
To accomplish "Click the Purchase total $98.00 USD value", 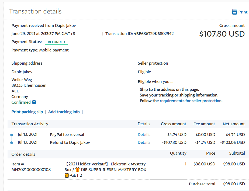I will pyautogui.click(x=234, y=184).
